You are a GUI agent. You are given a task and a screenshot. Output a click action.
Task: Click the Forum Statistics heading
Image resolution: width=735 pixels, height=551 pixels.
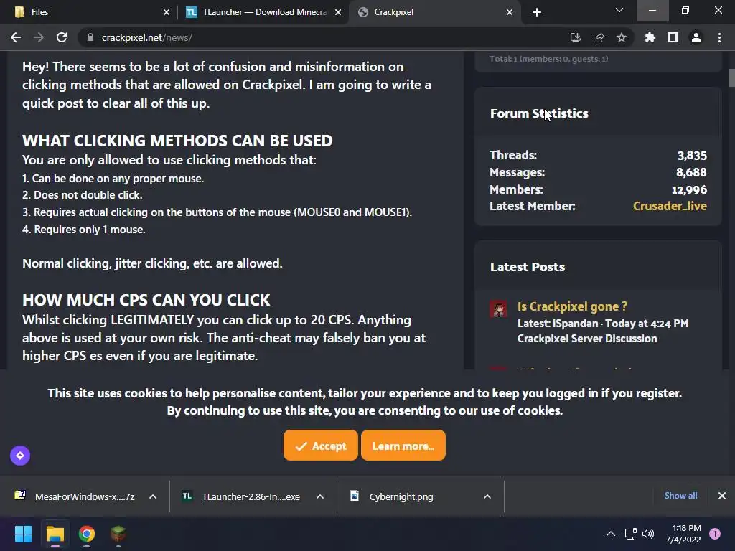[539, 113]
